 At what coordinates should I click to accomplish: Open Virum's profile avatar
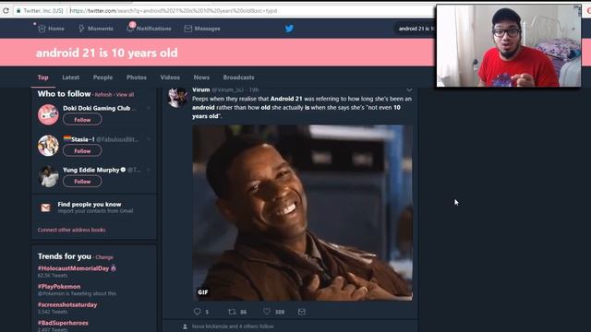pyautogui.click(x=177, y=98)
